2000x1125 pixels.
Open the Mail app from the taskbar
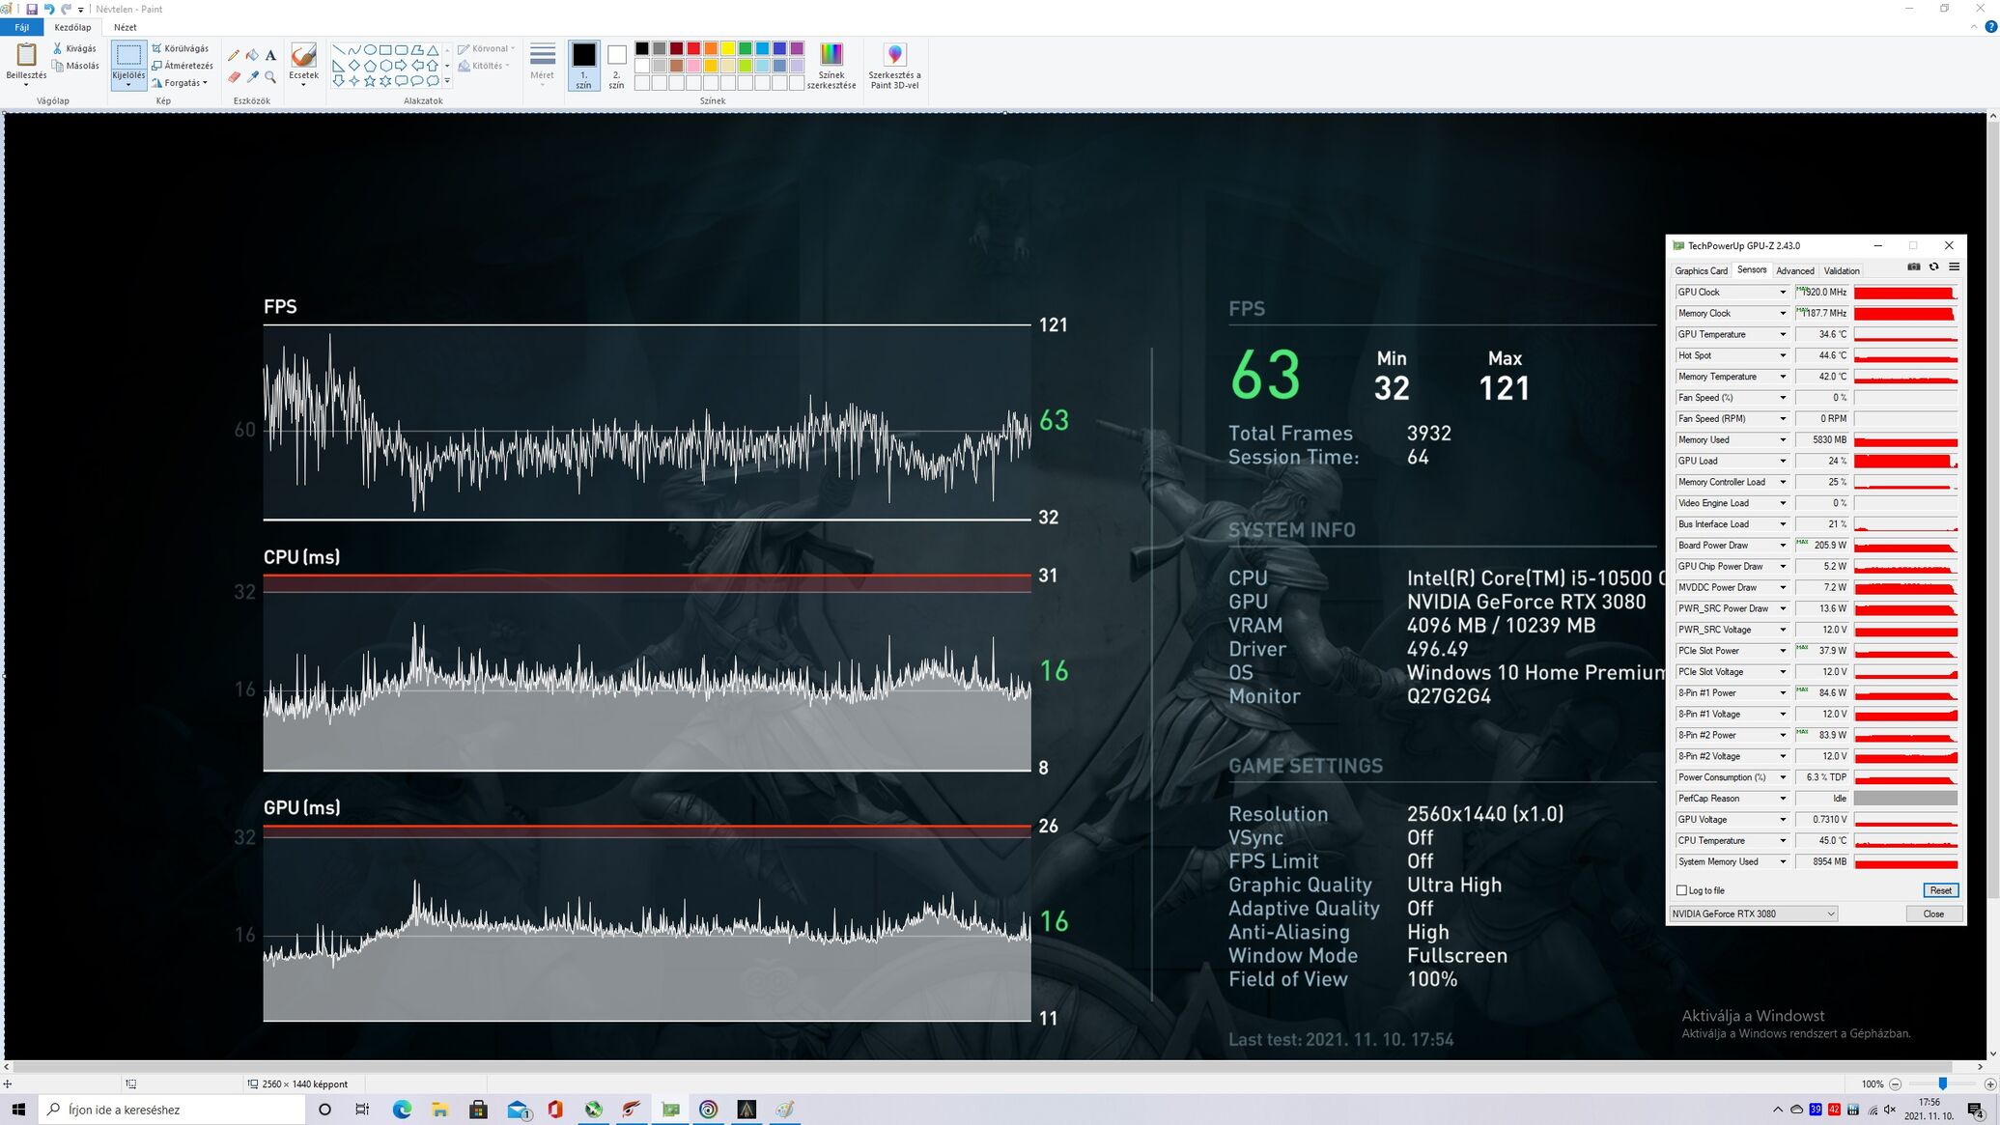pyautogui.click(x=518, y=1110)
